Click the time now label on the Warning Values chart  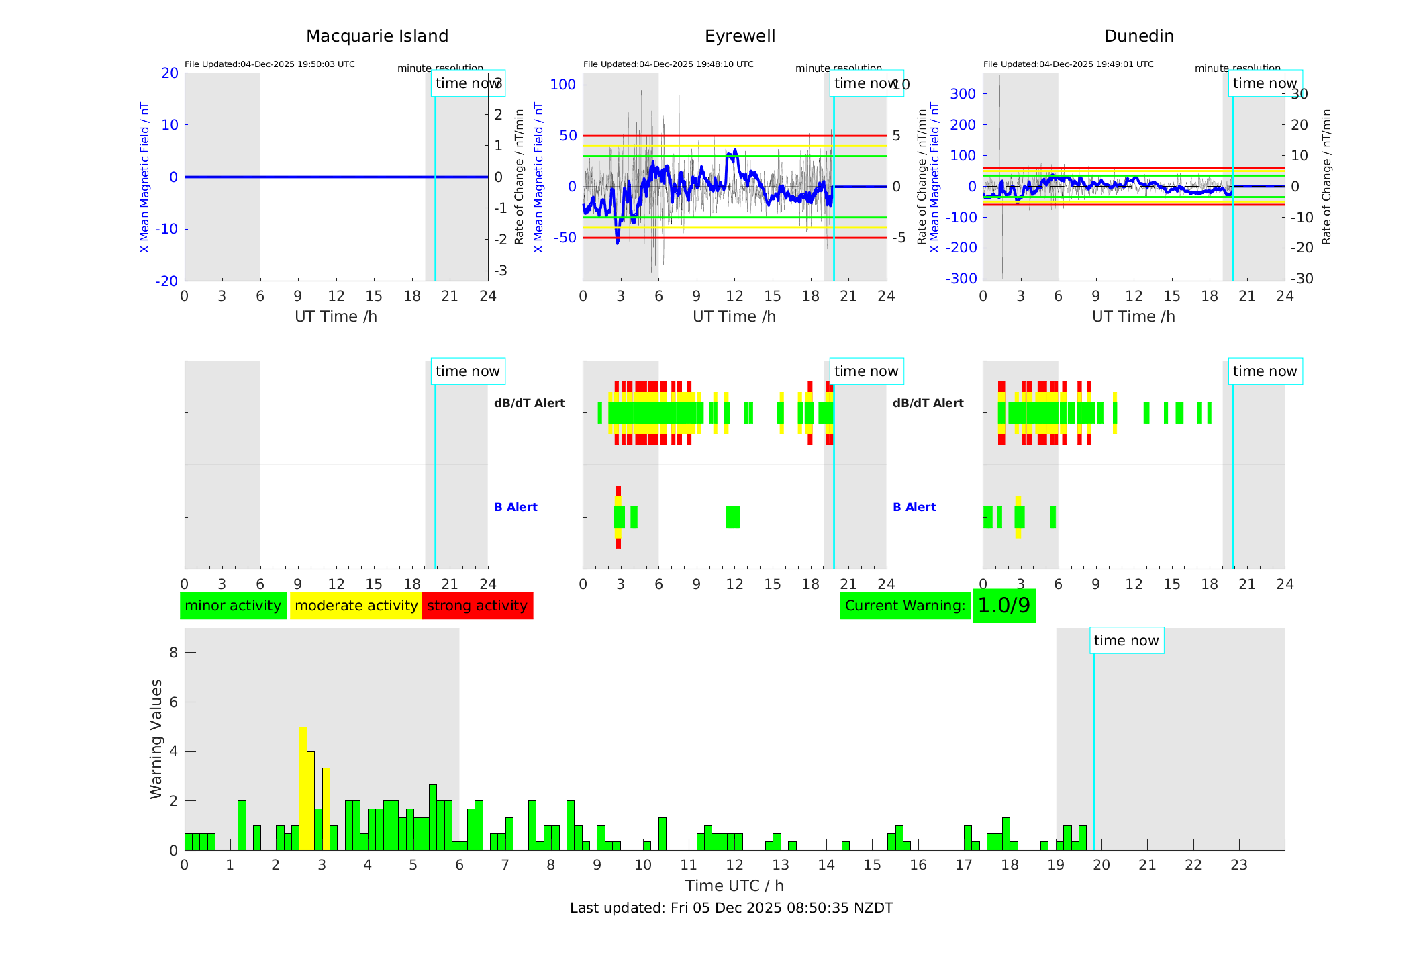[x=1126, y=641]
